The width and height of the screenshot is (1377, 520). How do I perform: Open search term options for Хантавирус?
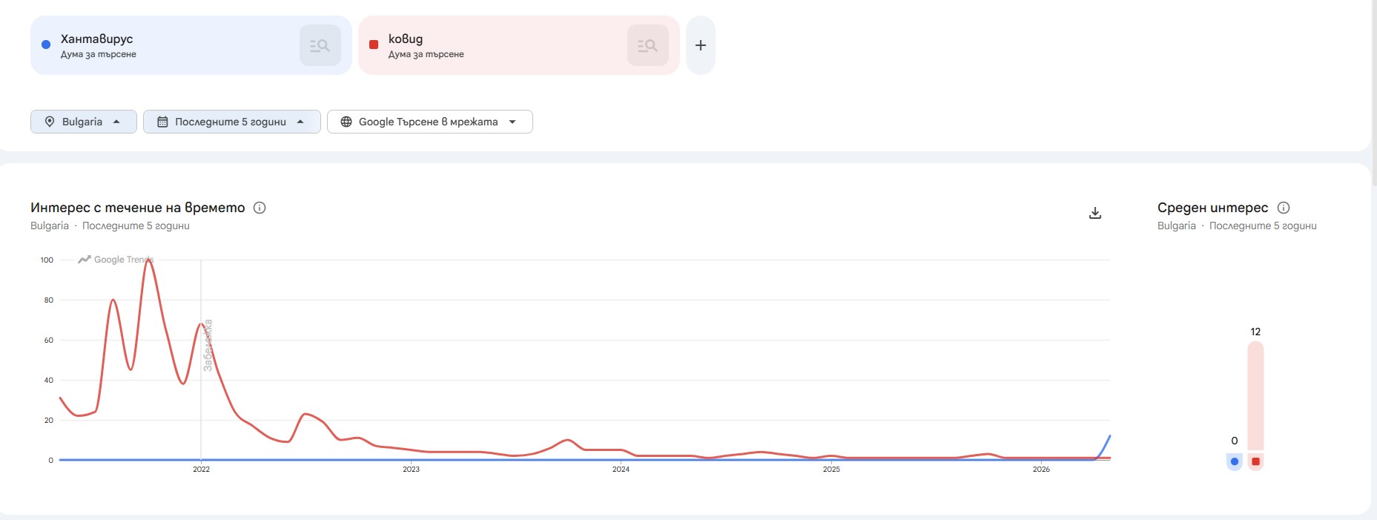[x=320, y=45]
